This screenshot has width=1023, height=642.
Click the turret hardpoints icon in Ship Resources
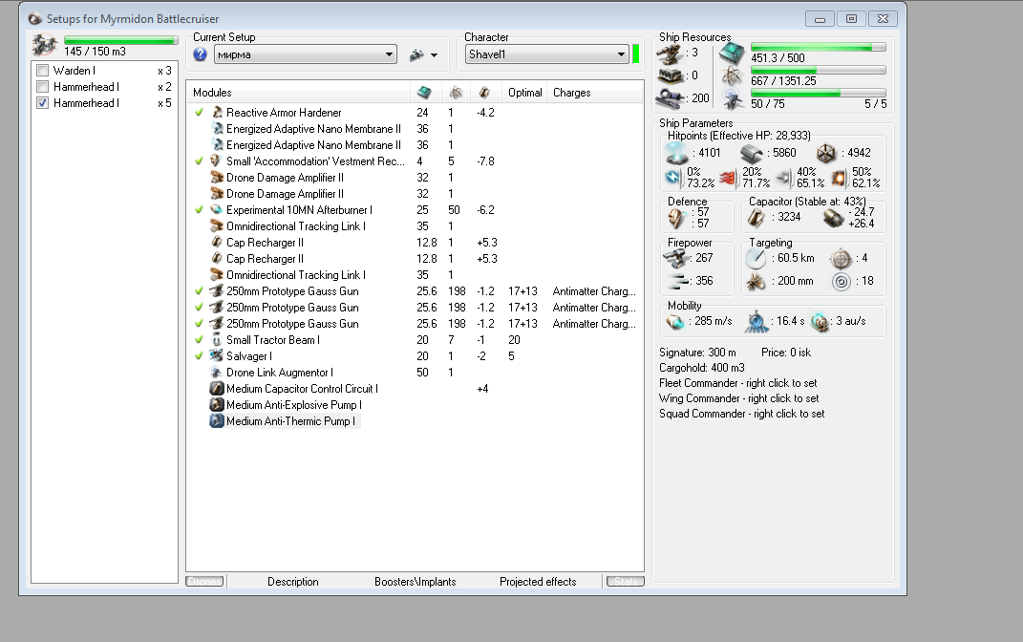(670, 53)
